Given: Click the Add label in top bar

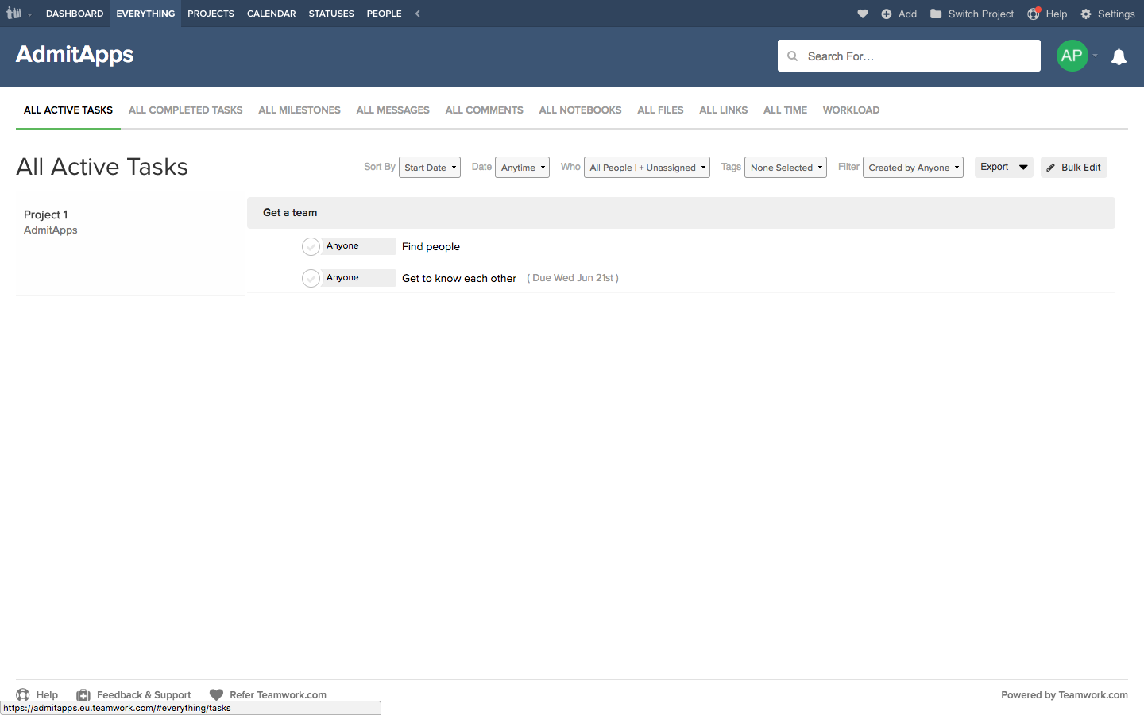Looking at the screenshot, I should pyautogui.click(x=908, y=14).
